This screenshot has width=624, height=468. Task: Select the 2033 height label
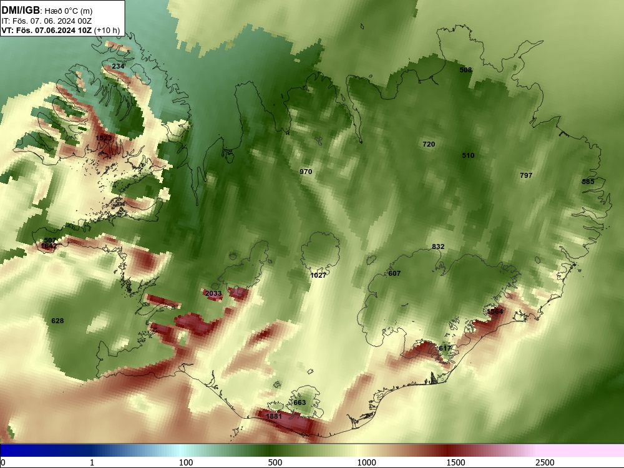(213, 293)
